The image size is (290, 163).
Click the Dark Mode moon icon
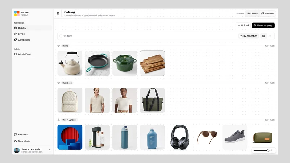coord(16,141)
